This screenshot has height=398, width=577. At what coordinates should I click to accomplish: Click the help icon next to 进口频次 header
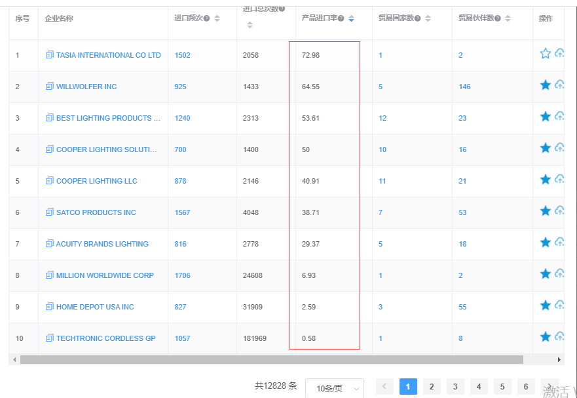pos(206,18)
